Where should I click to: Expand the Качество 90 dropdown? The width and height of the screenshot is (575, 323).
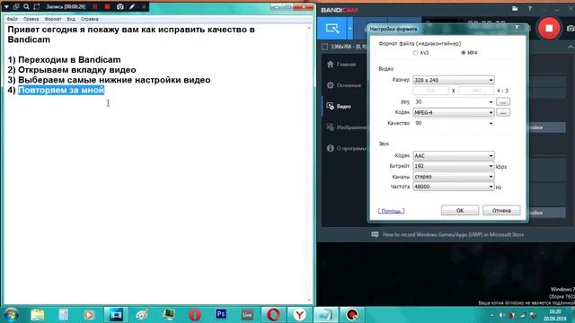click(454, 124)
